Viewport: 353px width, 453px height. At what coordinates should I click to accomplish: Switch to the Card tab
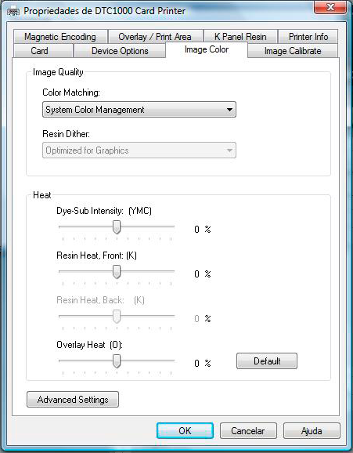[x=40, y=51]
